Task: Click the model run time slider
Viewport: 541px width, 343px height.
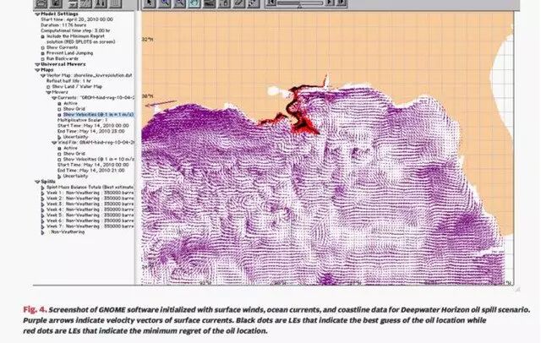Action: click(300, 3)
